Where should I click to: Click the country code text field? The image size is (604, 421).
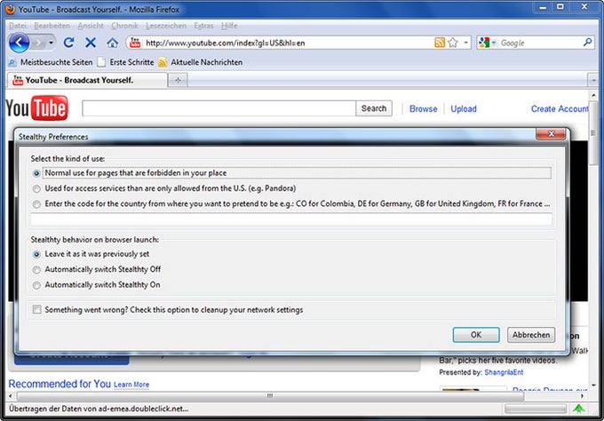[x=291, y=219]
